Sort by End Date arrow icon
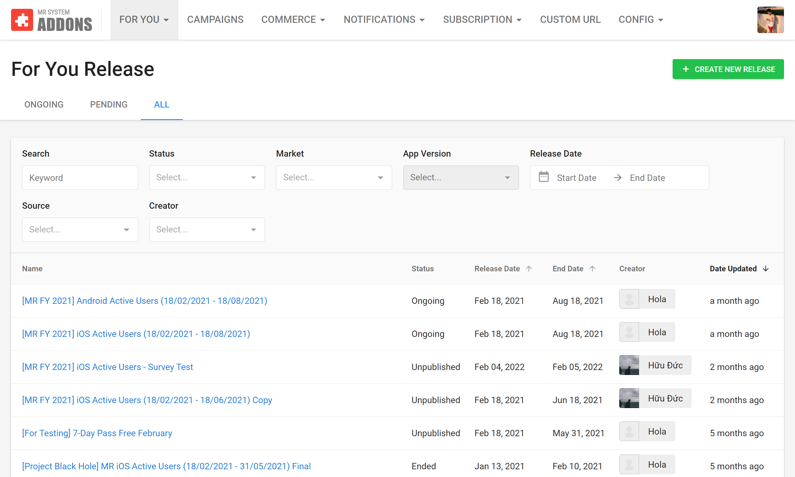Viewport: 795px width, 477px height. [x=592, y=269]
